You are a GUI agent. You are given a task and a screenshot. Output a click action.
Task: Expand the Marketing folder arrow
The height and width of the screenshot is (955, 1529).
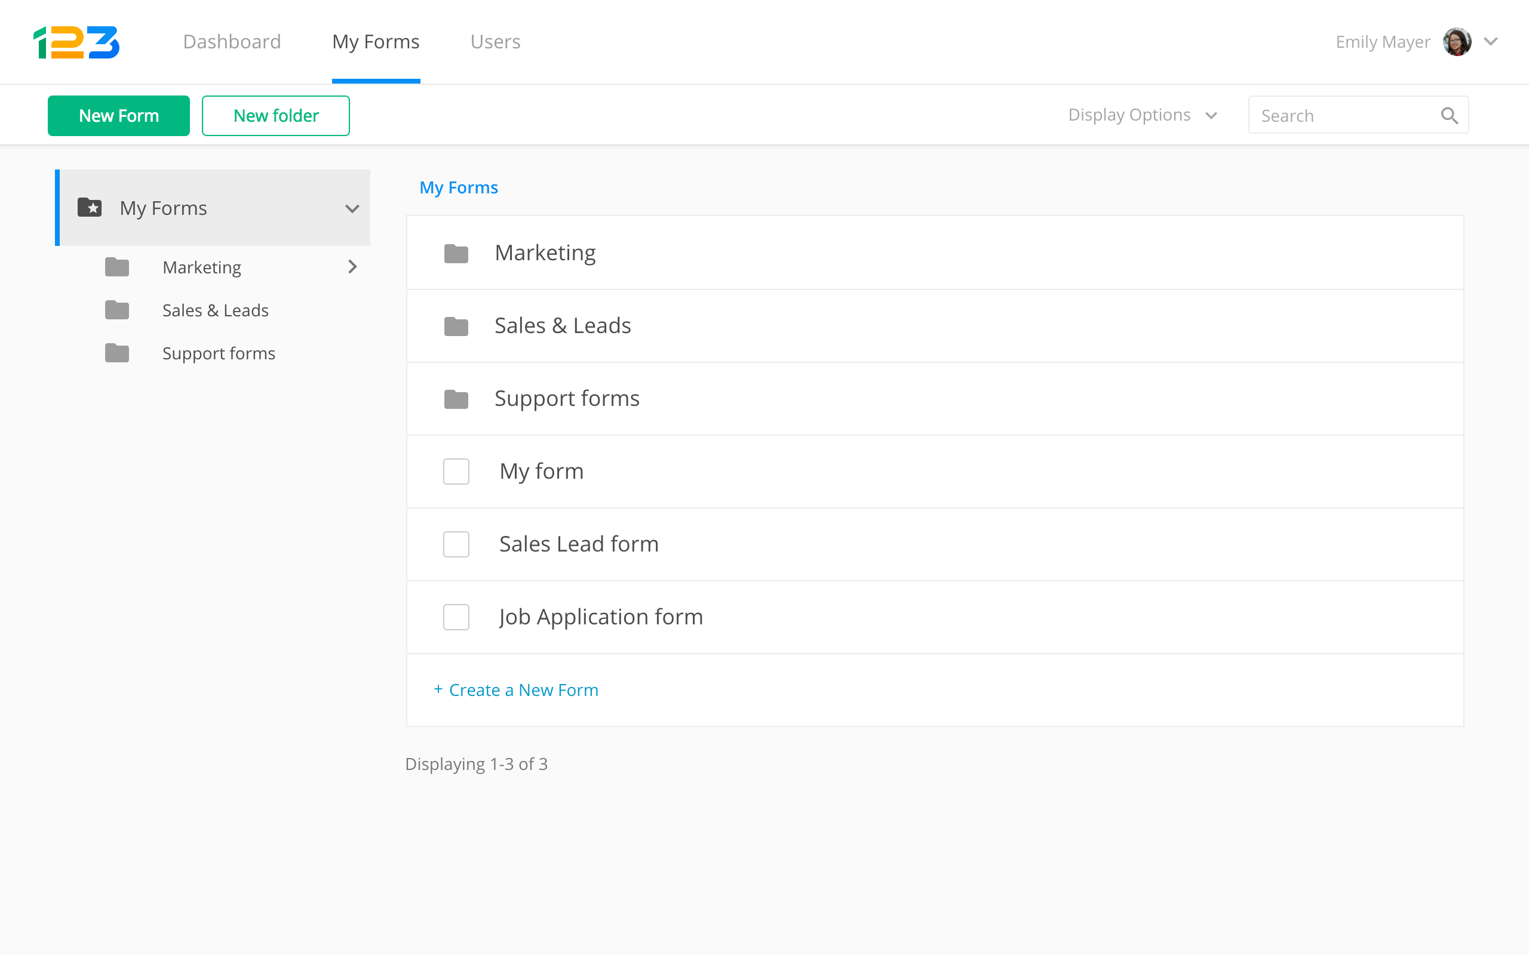(x=351, y=266)
